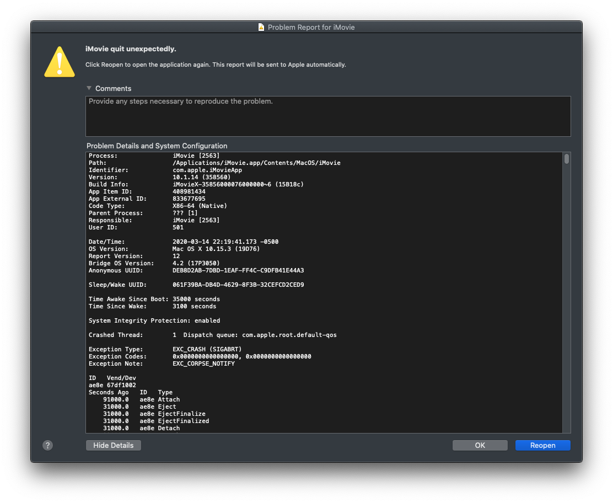Dismiss the dialog with OK
The height and width of the screenshot is (503, 613).
tap(480, 445)
